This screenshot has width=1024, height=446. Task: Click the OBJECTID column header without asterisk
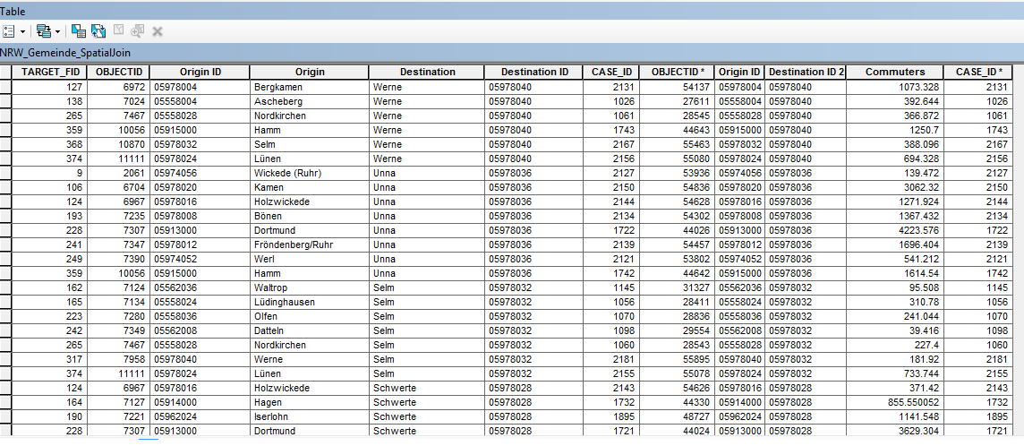(120, 72)
